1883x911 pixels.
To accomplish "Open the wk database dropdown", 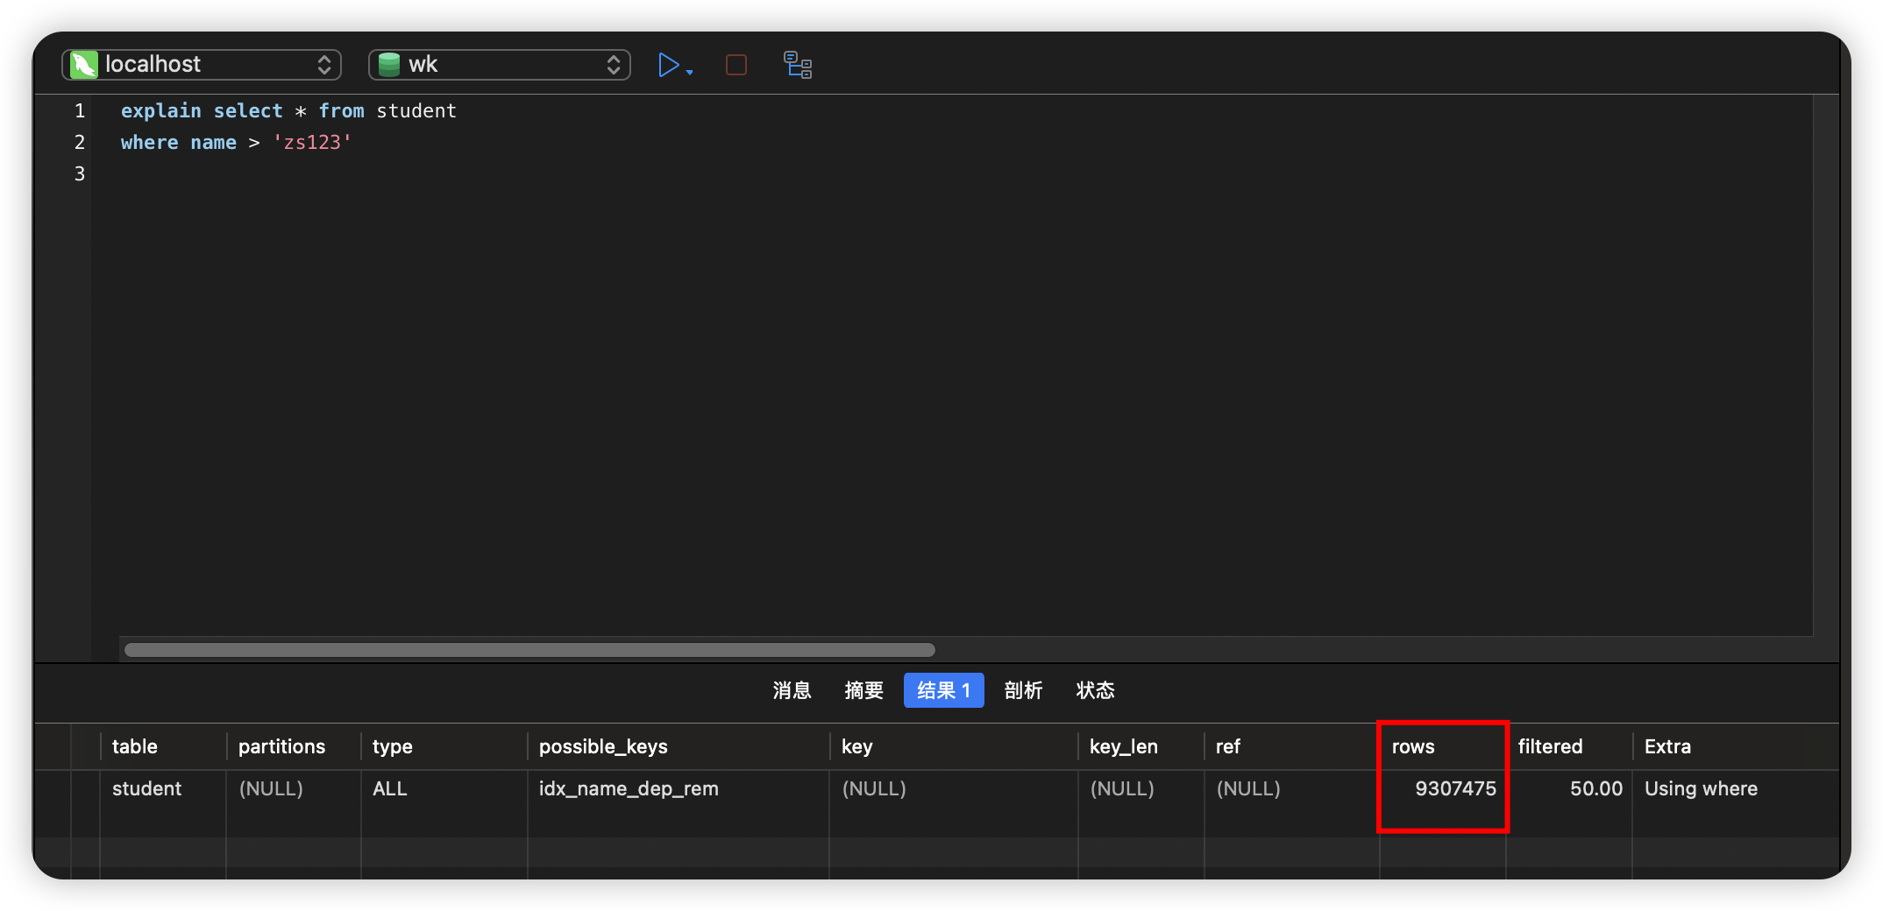I will 500,65.
